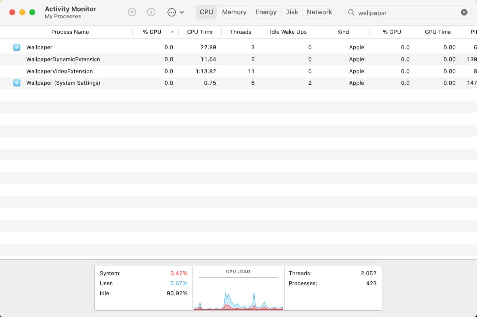The height and width of the screenshot is (317, 477).
Task: Click the stop process (X) toolbar icon
Action: click(x=132, y=12)
